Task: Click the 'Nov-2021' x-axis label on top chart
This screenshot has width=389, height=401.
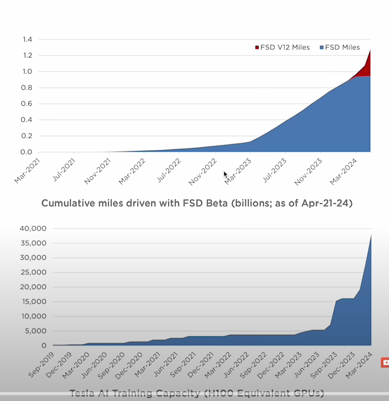Action: (x=97, y=171)
